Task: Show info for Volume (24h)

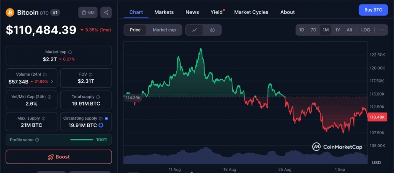Action: [x=45, y=74]
